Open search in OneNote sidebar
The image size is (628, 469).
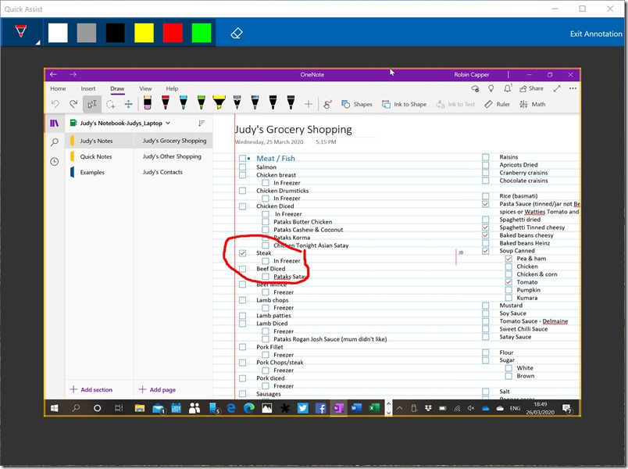(x=54, y=142)
